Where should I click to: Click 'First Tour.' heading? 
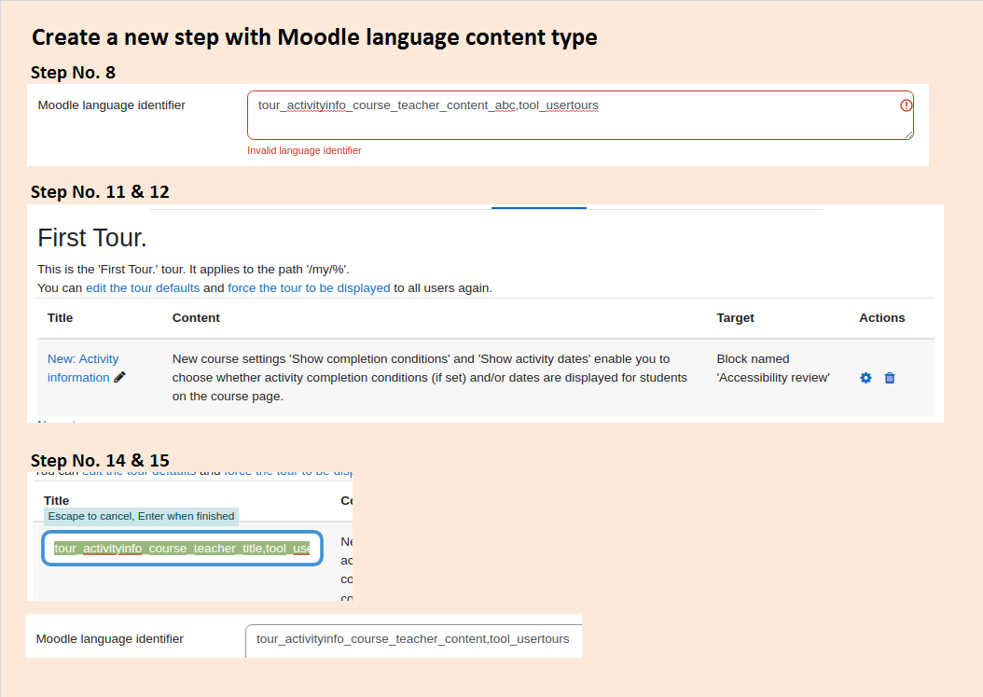pos(92,238)
